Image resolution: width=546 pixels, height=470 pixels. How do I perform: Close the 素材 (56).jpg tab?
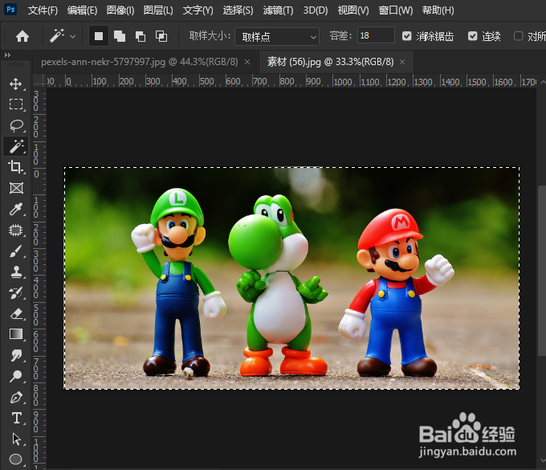[x=402, y=62]
